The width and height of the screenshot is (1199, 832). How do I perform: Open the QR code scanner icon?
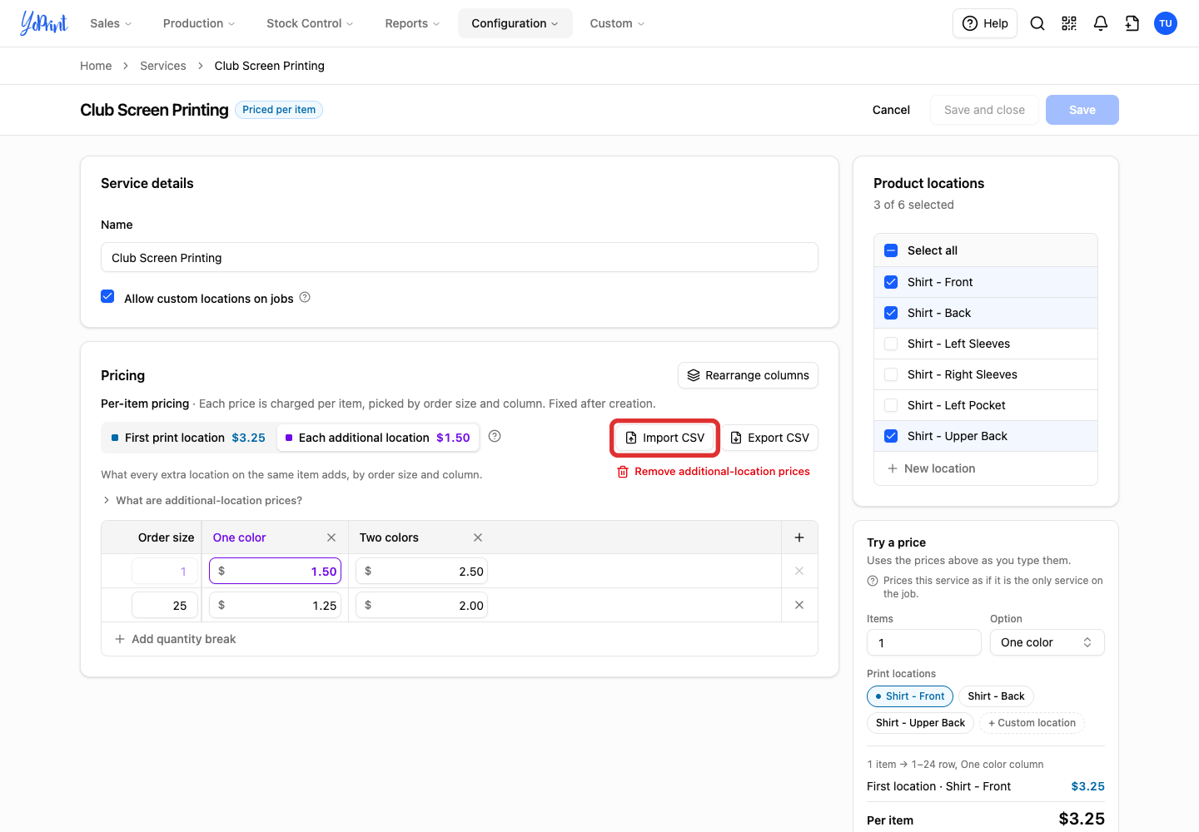(x=1069, y=23)
